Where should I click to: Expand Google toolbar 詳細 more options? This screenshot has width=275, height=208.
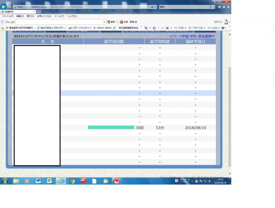click(133, 22)
